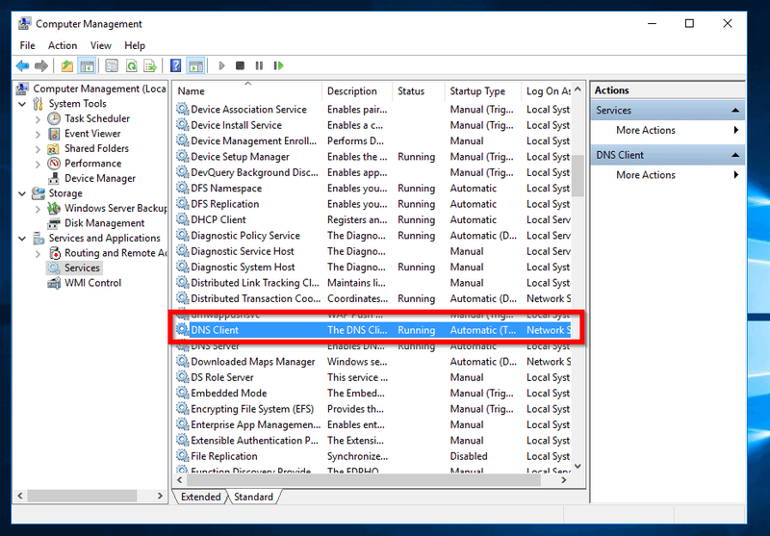Click the services list scroll down arrow

tap(578, 467)
